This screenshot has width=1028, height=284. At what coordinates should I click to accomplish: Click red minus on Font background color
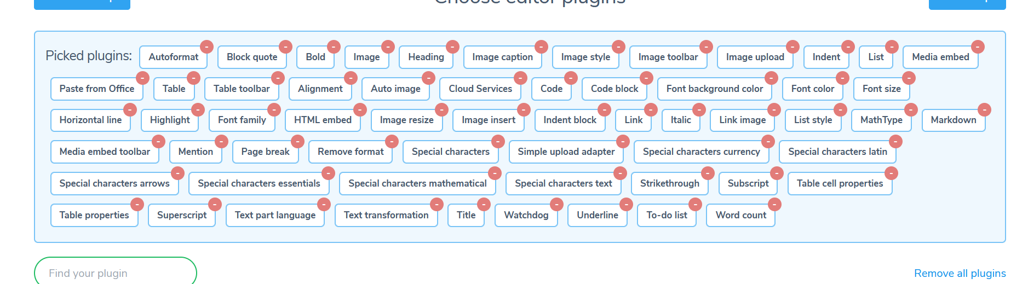click(x=771, y=78)
